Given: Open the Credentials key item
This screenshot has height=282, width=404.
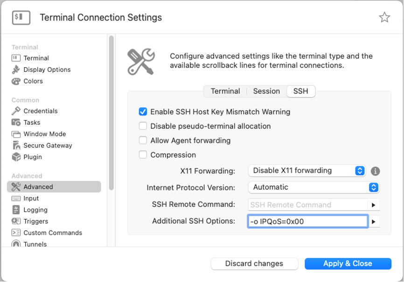Looking at the screenshot, I should 35,111.
